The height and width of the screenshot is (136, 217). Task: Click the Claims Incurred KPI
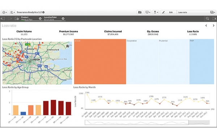coord(113,33)
